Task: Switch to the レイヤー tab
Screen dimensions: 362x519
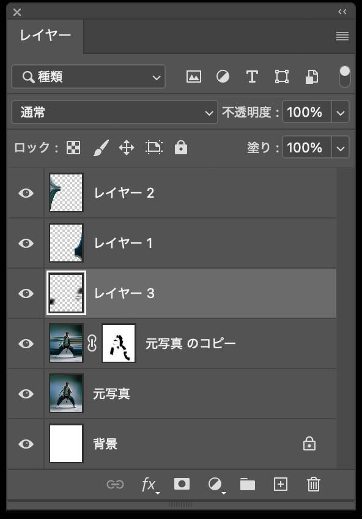Action: pos(44,37)
